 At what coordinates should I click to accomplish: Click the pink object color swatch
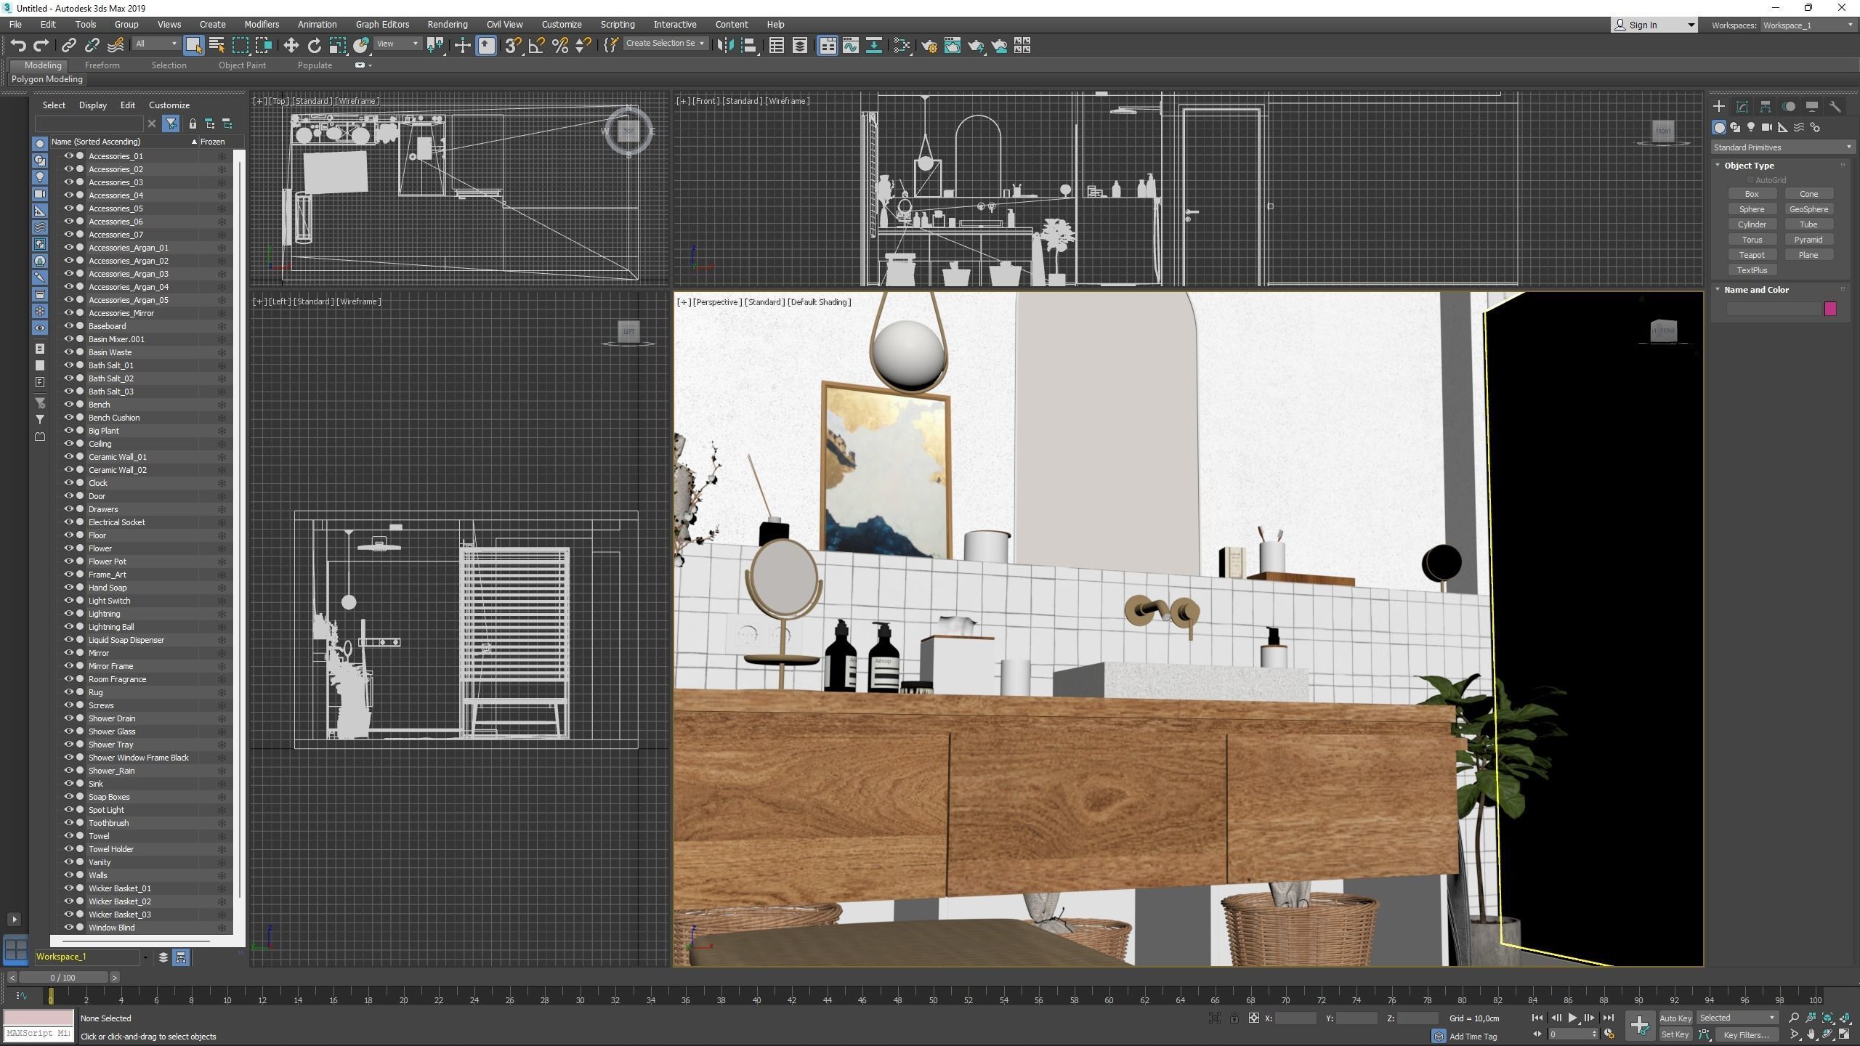[x=1830, y=309]
